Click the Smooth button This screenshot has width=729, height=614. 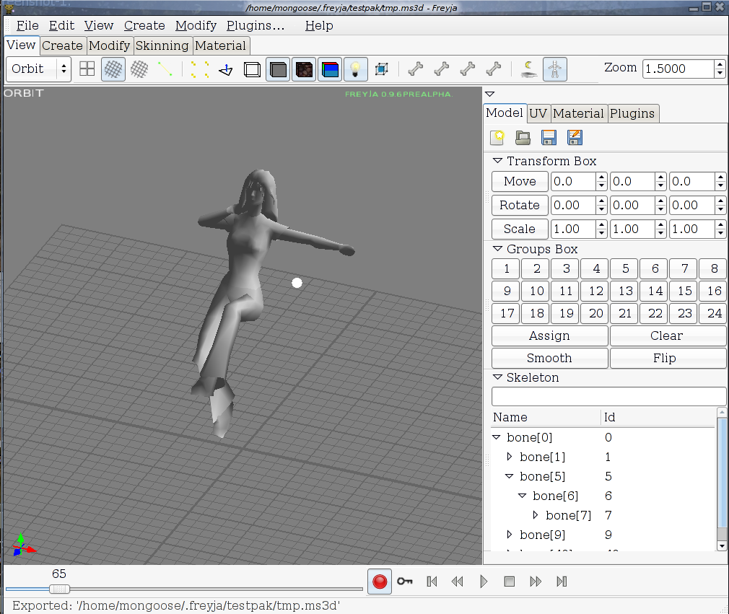click(x=549, y=358)
